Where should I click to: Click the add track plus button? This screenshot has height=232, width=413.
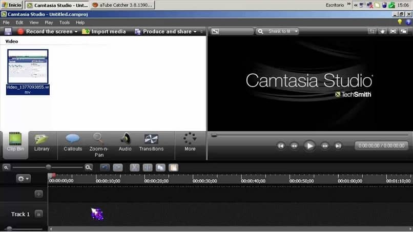39,194
